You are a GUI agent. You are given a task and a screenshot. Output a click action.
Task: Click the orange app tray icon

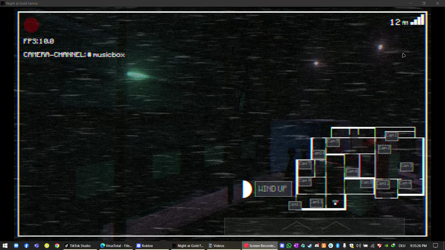coord(324,246)
